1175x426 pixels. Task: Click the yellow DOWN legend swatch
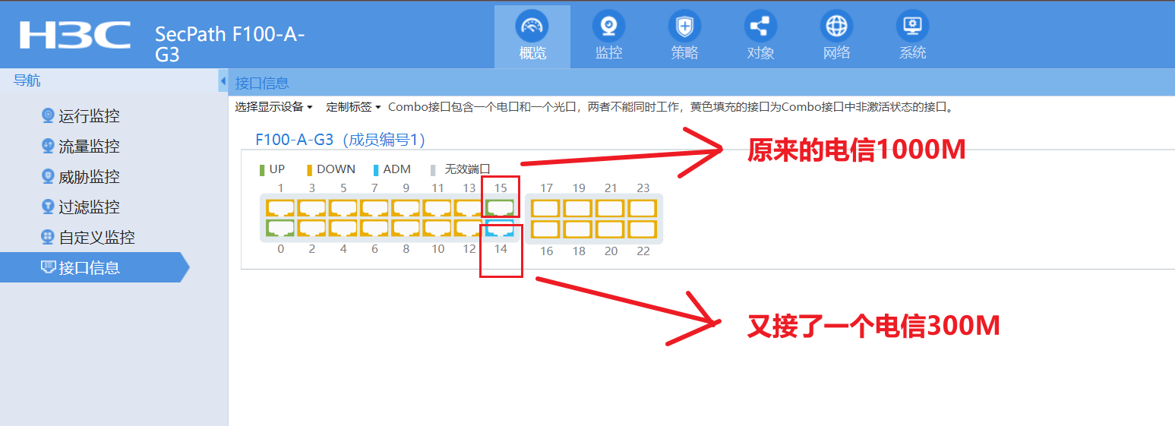click(x=309, y=169)
